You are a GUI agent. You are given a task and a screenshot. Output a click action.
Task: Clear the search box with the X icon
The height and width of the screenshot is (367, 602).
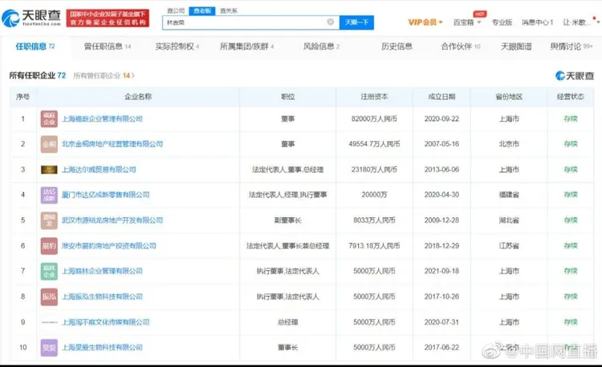(x=330, y=22)
